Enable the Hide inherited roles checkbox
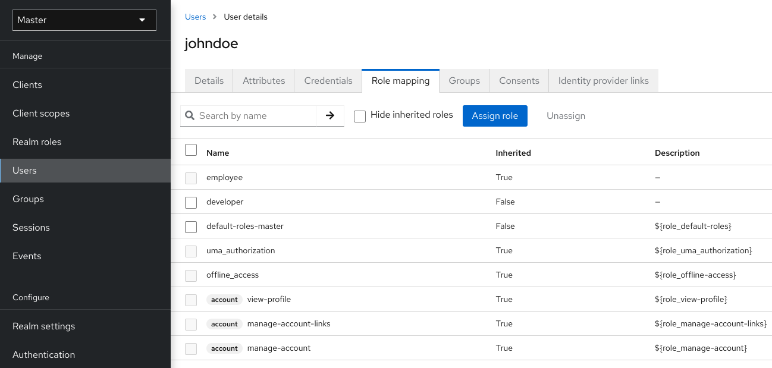772x368 pixels. pos(360,116)
